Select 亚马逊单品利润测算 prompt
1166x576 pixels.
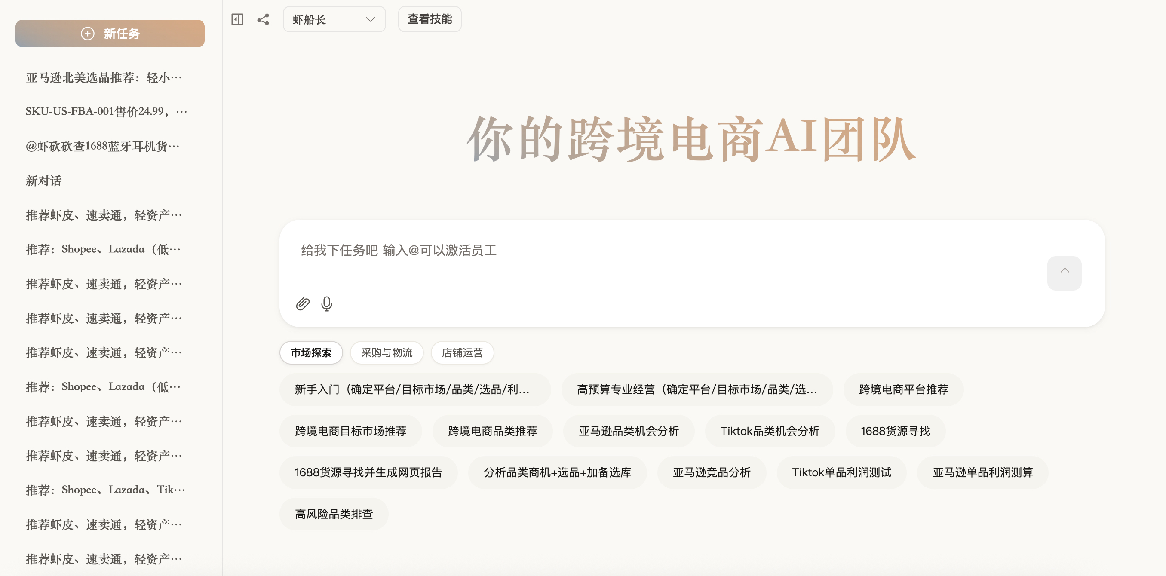983,473
